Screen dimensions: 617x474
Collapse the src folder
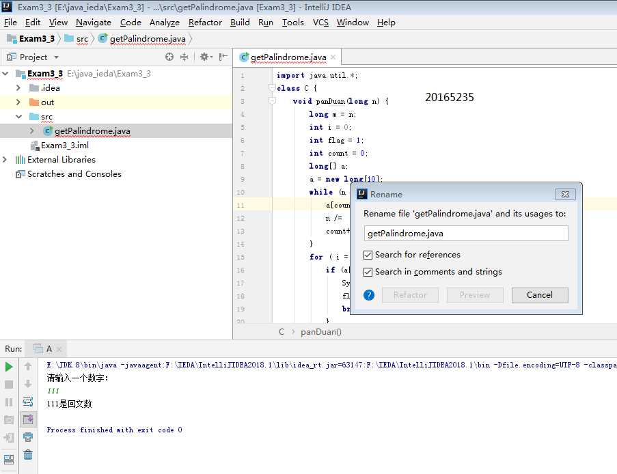pos(18,116)
